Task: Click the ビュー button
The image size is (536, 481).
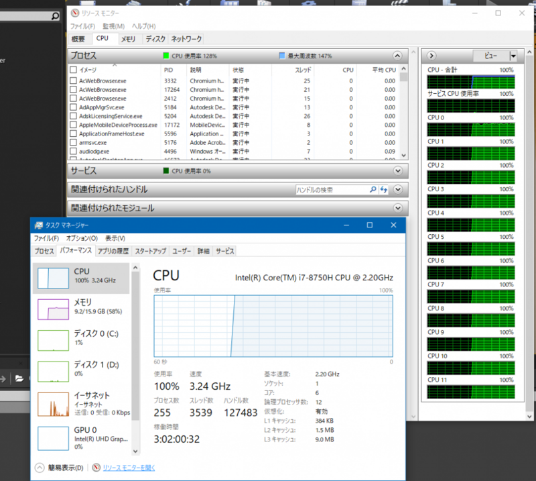Action: tap(491, 56)
